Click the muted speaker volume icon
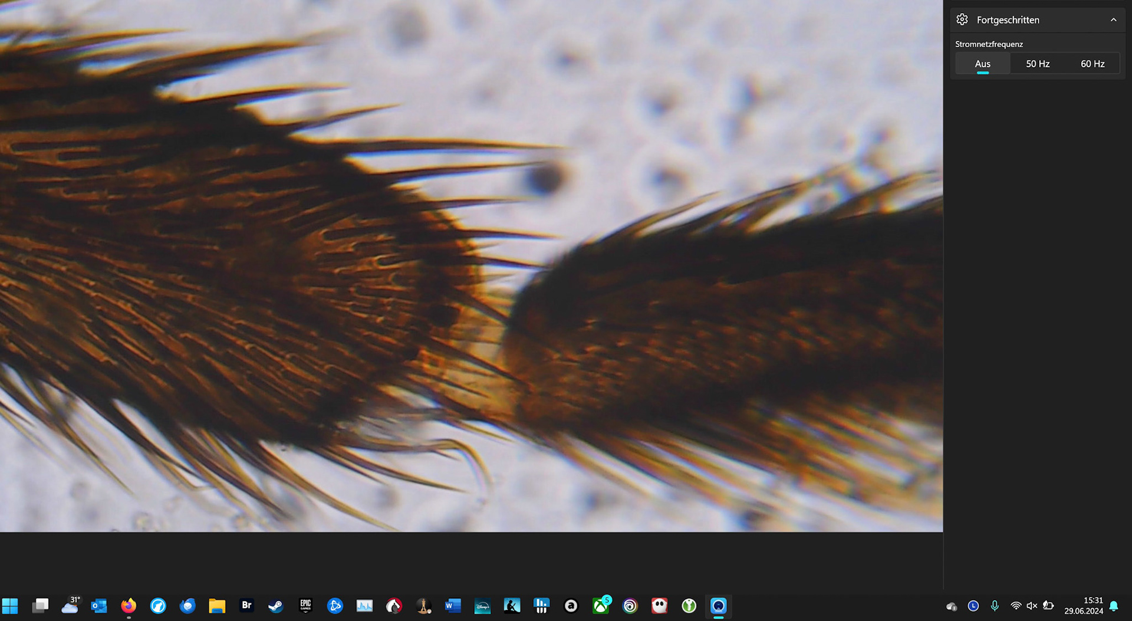Image resolution: width=1132 pixels, height=621 pixels. tap(1032, 606)
